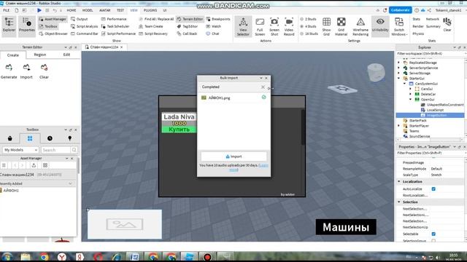Show the Output window
Screen dimensions: 467x262
(80, 19)
